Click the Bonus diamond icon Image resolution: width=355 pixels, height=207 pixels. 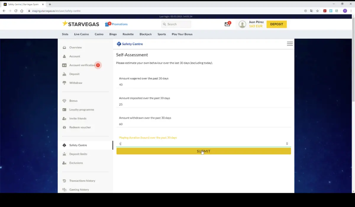(64, 101)
